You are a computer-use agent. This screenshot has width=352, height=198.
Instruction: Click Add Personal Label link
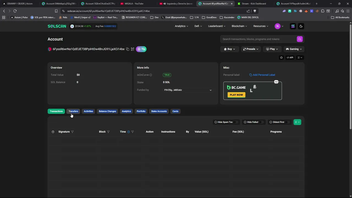pyautogui.click(x=262, y=75)
